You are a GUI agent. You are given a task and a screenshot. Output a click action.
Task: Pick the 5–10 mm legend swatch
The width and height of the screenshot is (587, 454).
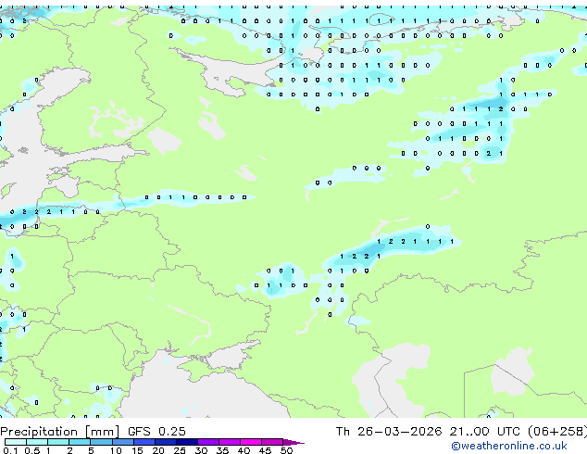pos(102,442)
